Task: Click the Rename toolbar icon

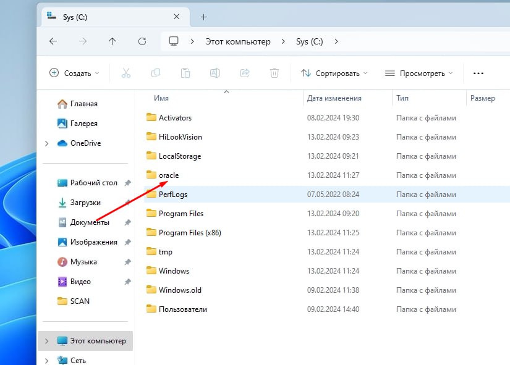Action: (215, 73)
